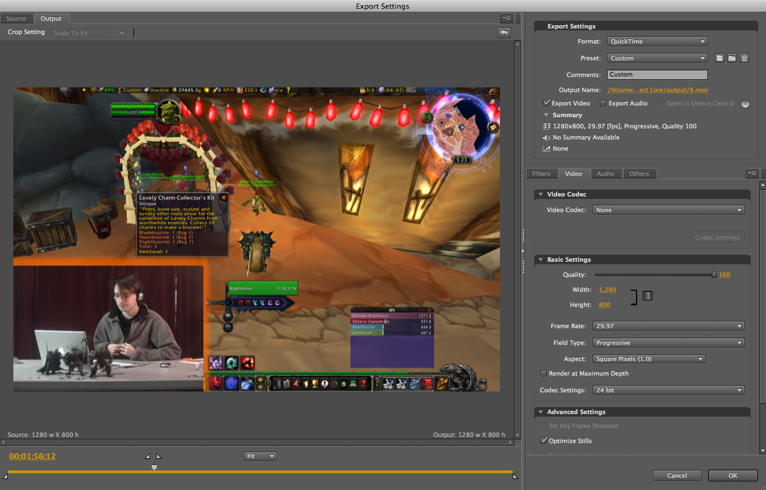The width and height of the screenshot is (766, 490).
Task: Click the preview area vertical scrollbar
Action: point(517,239)
